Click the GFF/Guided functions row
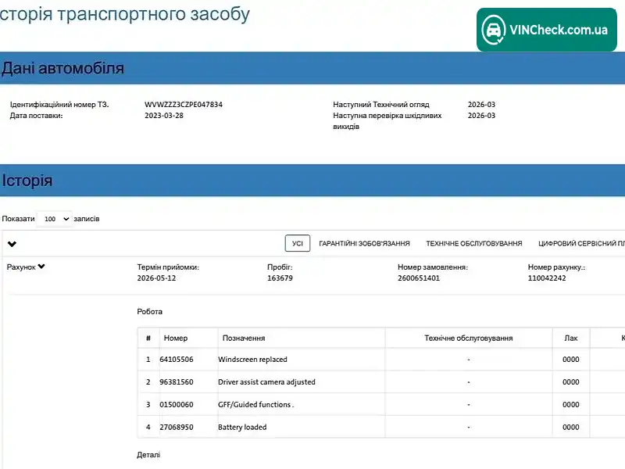625x469 pixels. coord(381,404)
